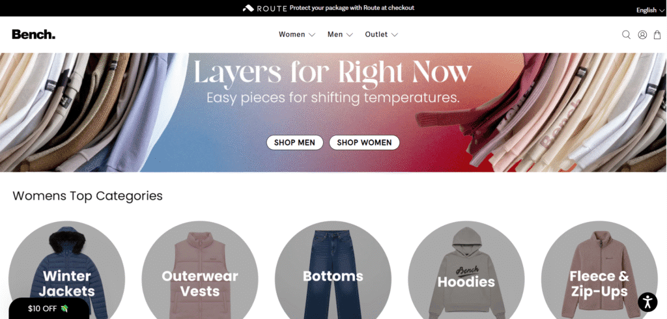The image size is (667, 319).
Task: Go to the Bench home logo
Action: [34, 35]
